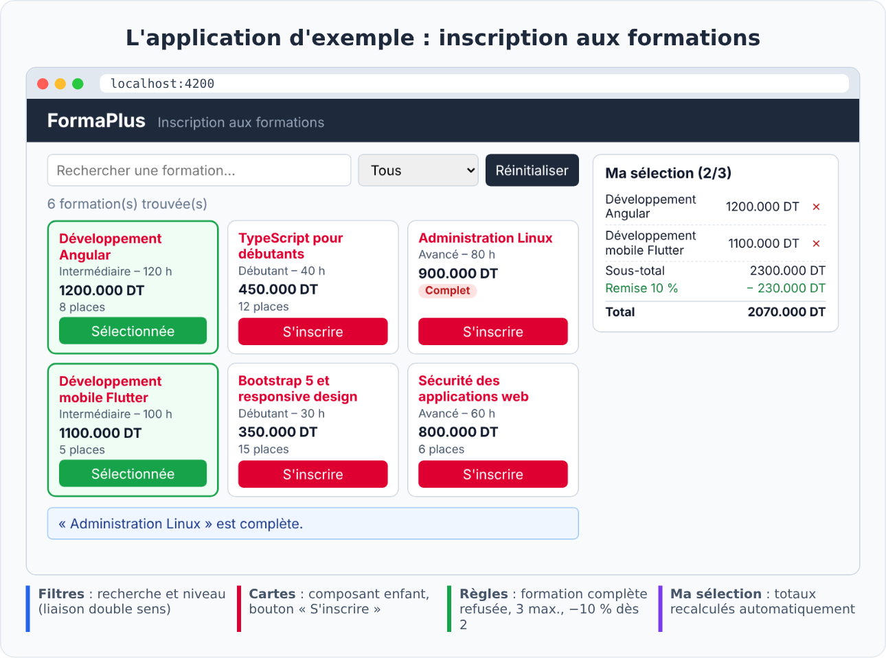Click the Complet badge on Administration Linux

448,290
